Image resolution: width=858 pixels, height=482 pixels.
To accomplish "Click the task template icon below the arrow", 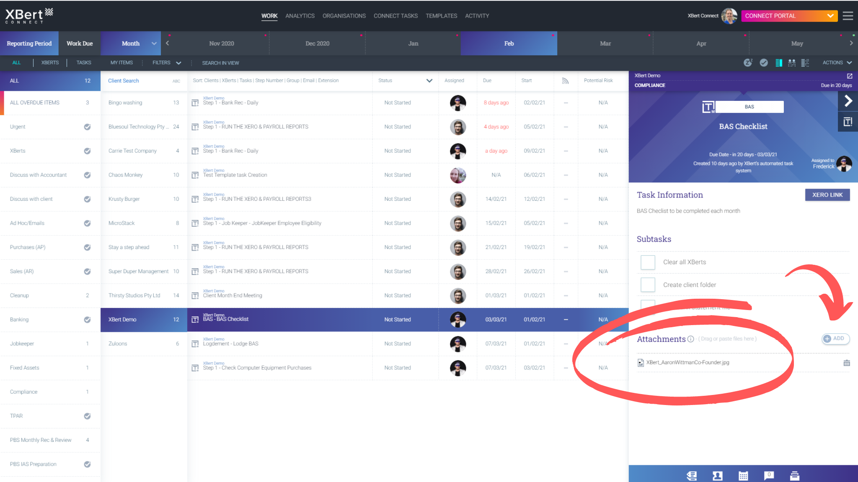I will 848,122.
